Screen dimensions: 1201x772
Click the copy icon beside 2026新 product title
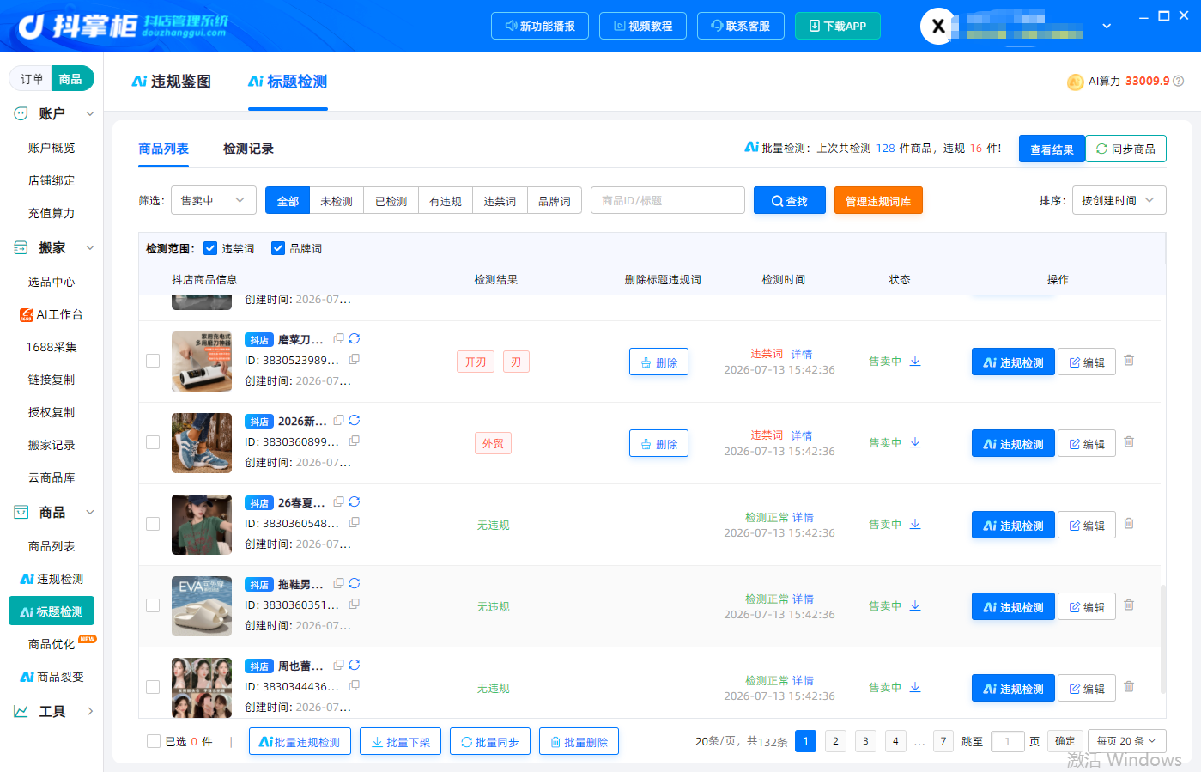click(x=339, y=420)
